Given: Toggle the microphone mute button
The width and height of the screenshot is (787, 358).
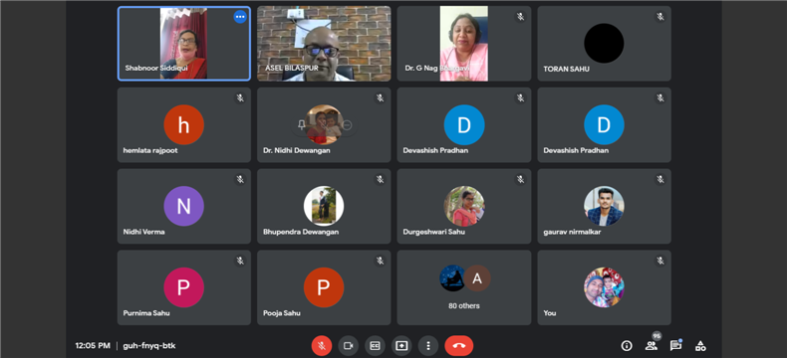Looking at the screenshot, I should (x=322, y=345).
